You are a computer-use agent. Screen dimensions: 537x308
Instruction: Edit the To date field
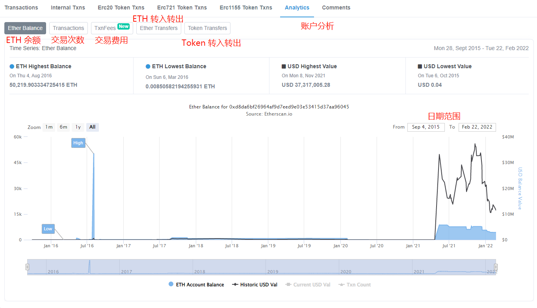pos(477,127)
